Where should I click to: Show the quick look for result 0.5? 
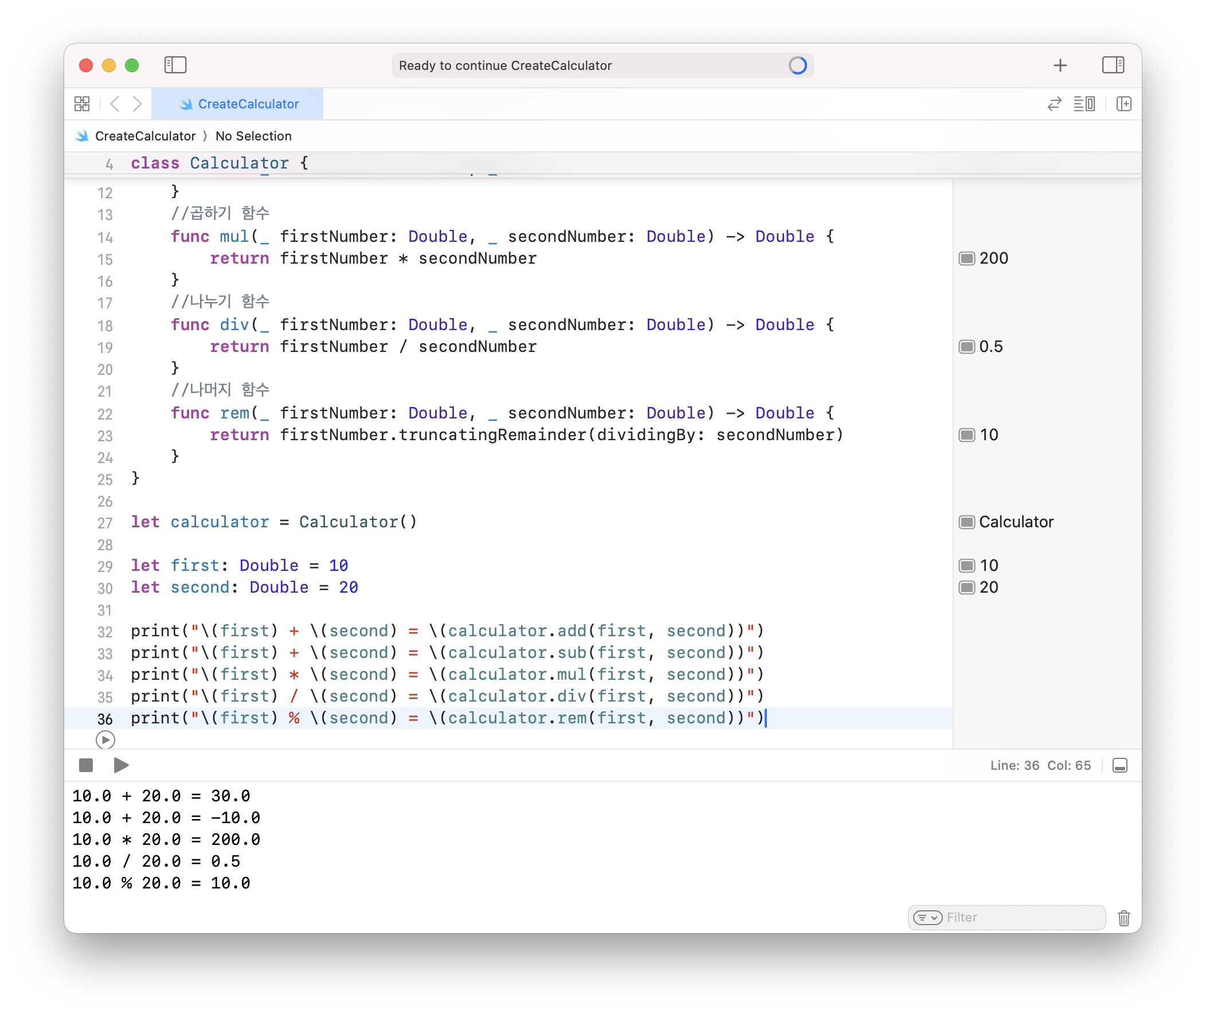click(x=966, y=347)
